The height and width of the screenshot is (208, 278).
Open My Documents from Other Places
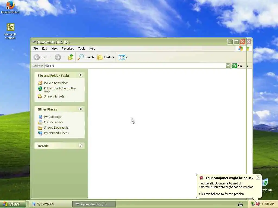click(x=53, y=122)
